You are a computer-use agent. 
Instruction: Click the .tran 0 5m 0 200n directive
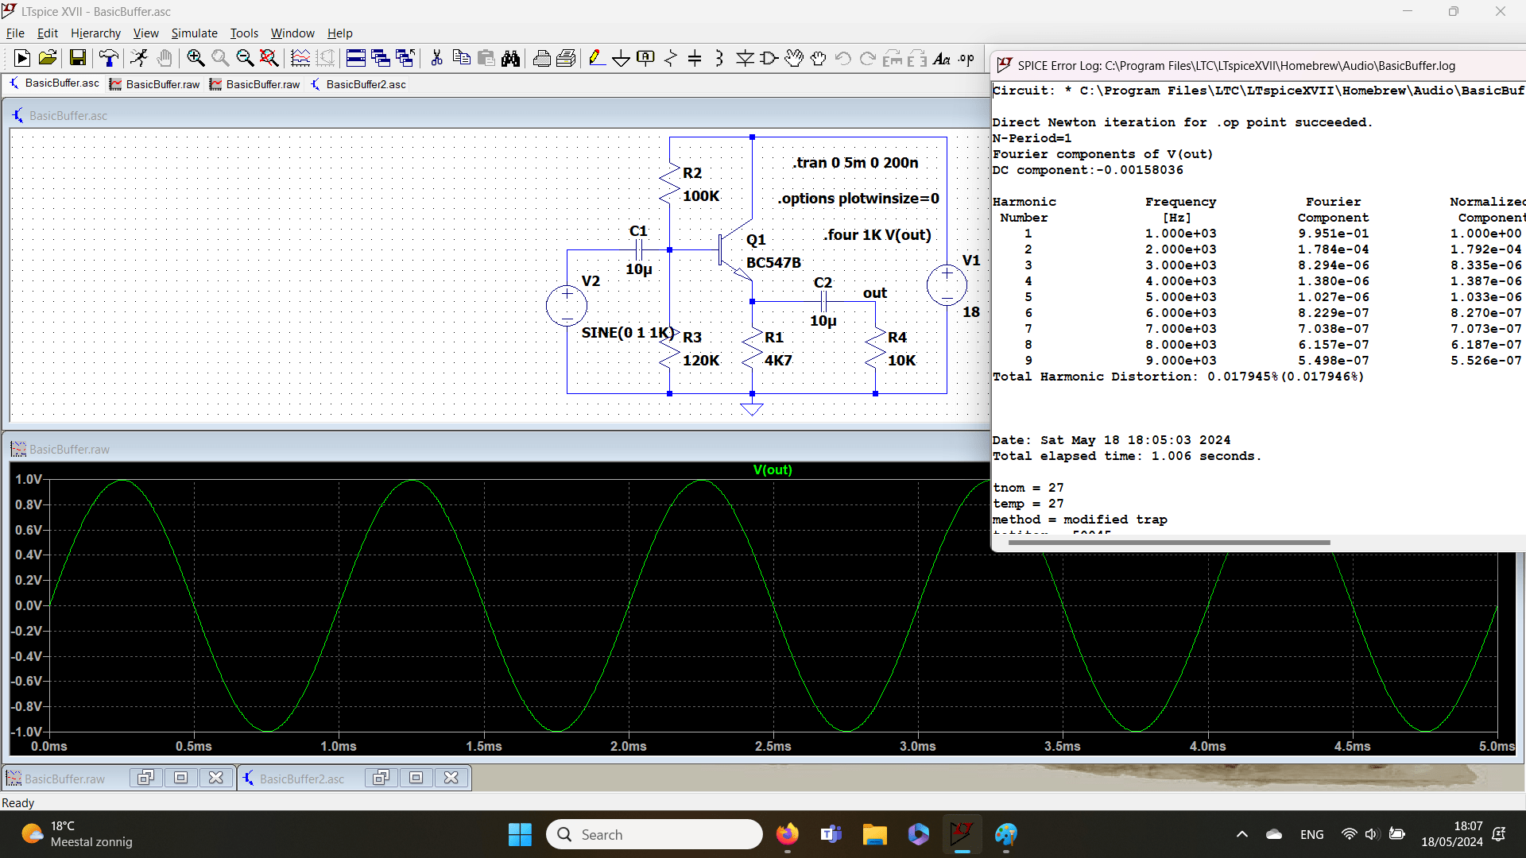[855, 162]
